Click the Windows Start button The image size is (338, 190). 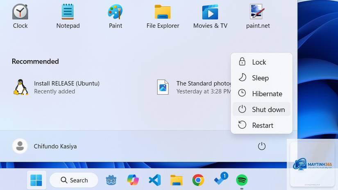(x=36, y=180)
